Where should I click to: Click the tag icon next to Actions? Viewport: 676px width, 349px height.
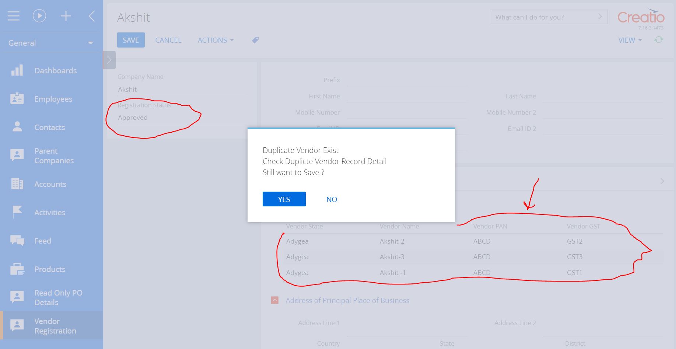point(255,40)
